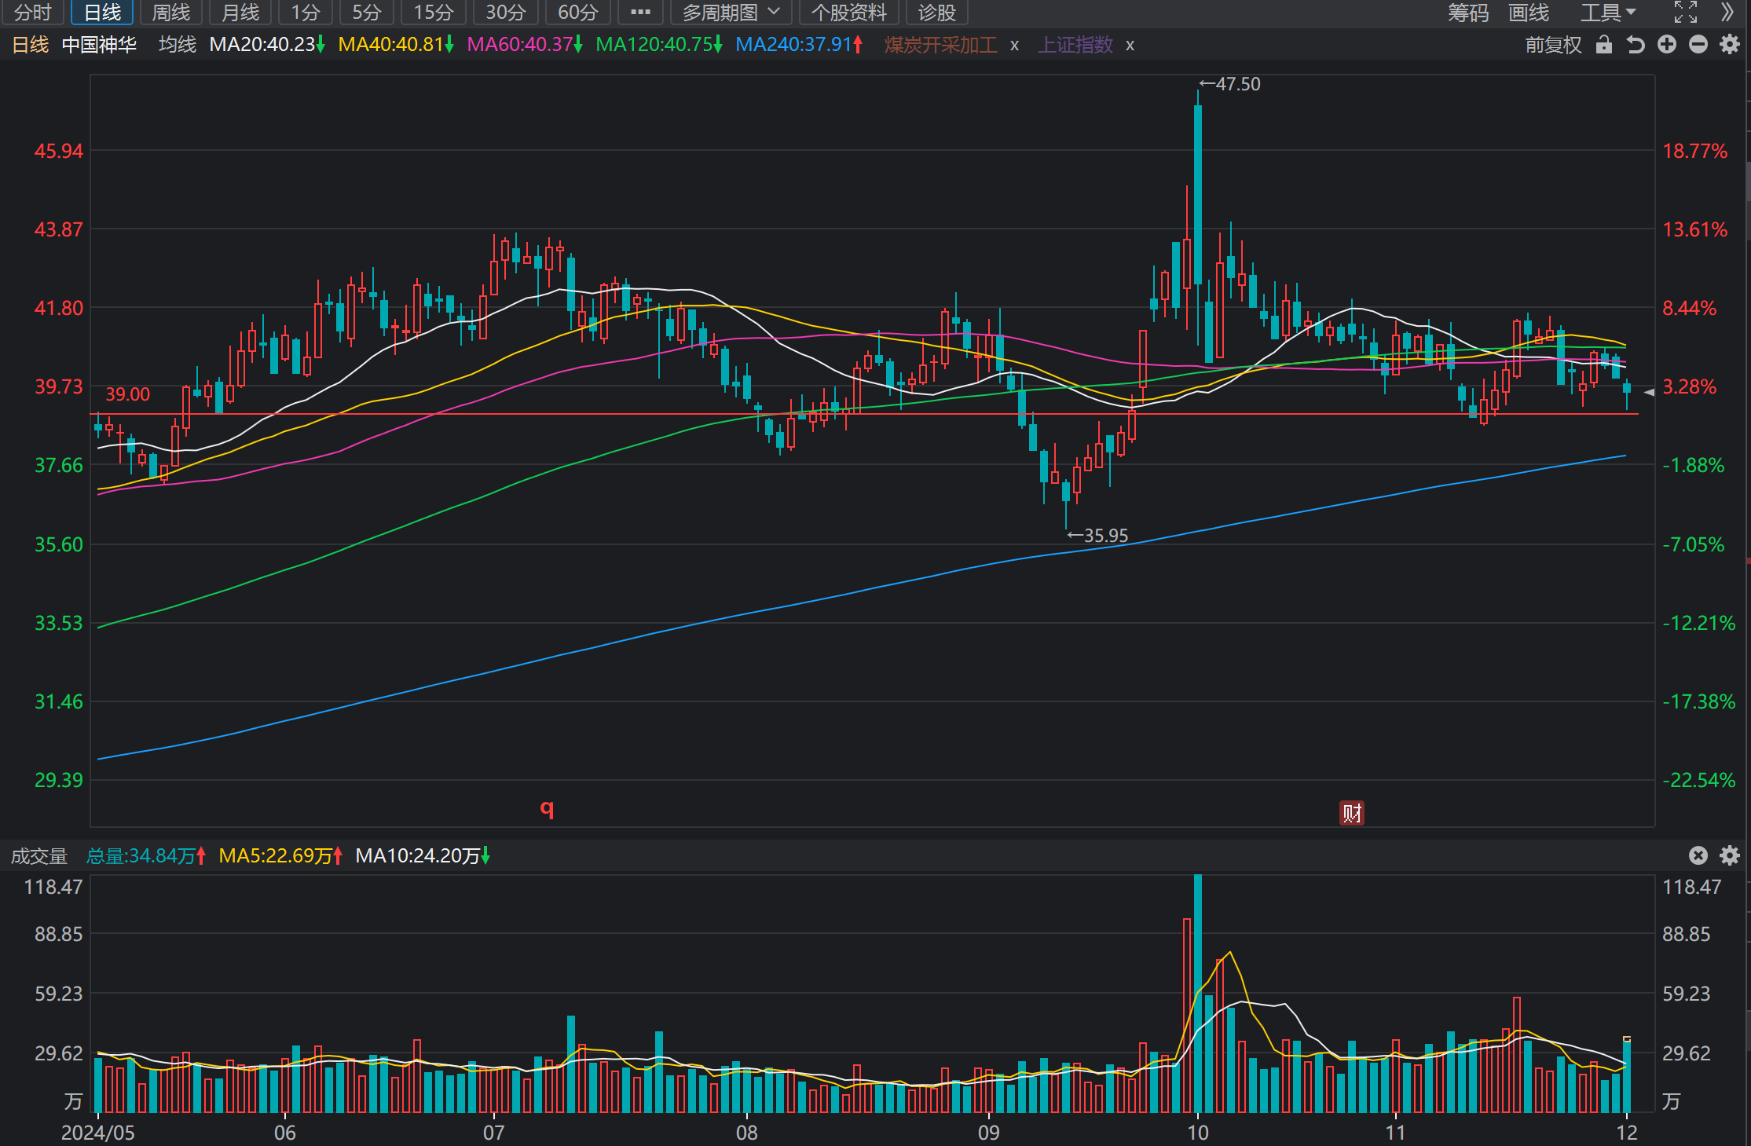Screen dimensions: 1751x1146
Task: Zoom out chart with minus icon
Action: (1698, 45)
